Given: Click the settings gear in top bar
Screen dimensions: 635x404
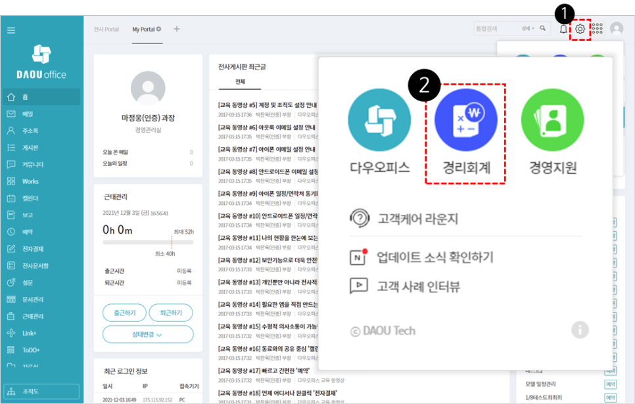Looking at the screenshot, I should 580,29.
